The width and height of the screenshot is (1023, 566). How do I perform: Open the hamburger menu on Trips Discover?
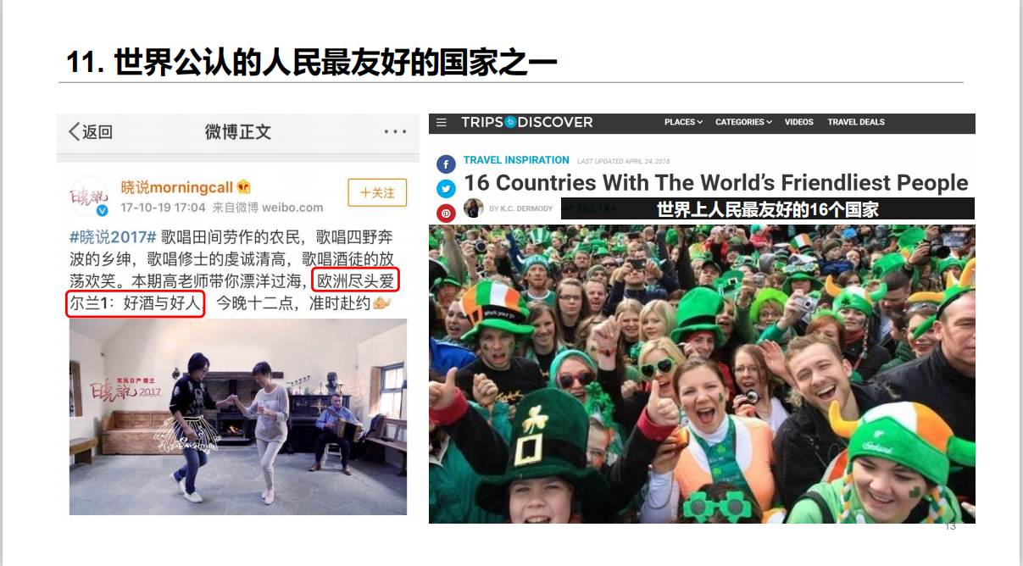[441, 123]
